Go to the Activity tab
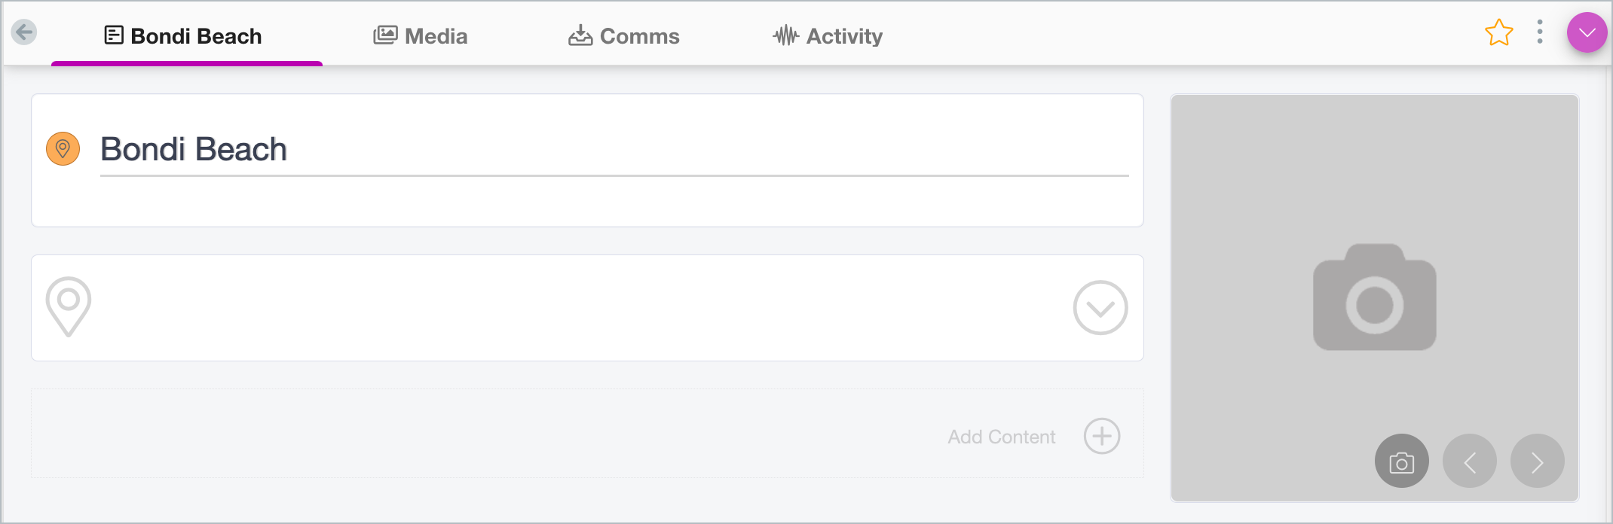Viewport: 1613px width, 524px height. (828, 36)
